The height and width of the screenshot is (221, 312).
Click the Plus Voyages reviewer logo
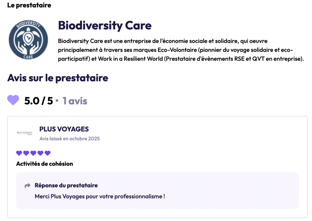(24, 133)
